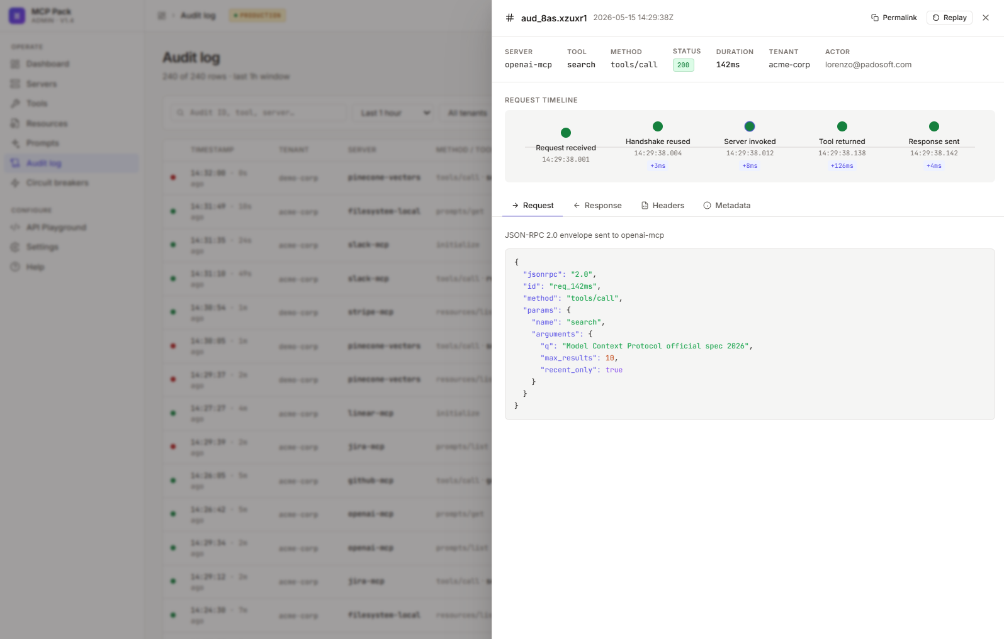Open Servers in the sidebar

71,84
